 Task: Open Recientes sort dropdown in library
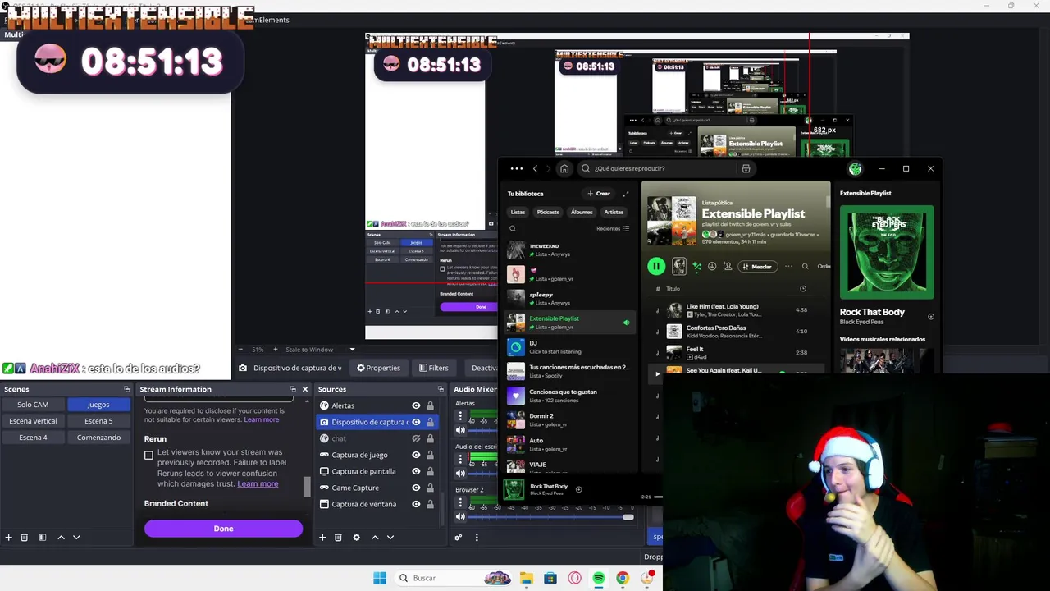613,229
